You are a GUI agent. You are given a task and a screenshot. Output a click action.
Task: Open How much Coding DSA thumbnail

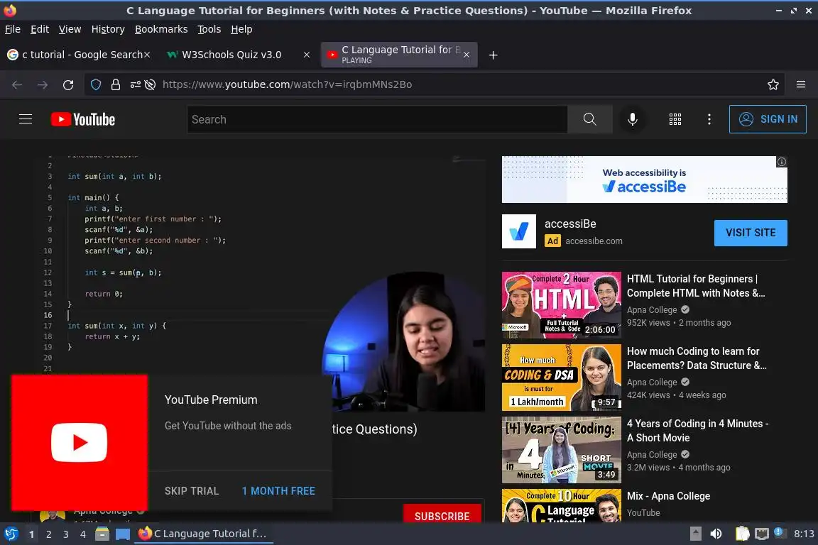(562, 377)
